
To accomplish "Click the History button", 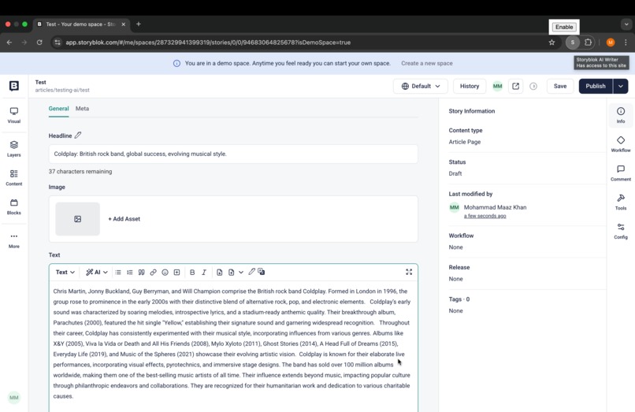I will (x=470, y=86).
